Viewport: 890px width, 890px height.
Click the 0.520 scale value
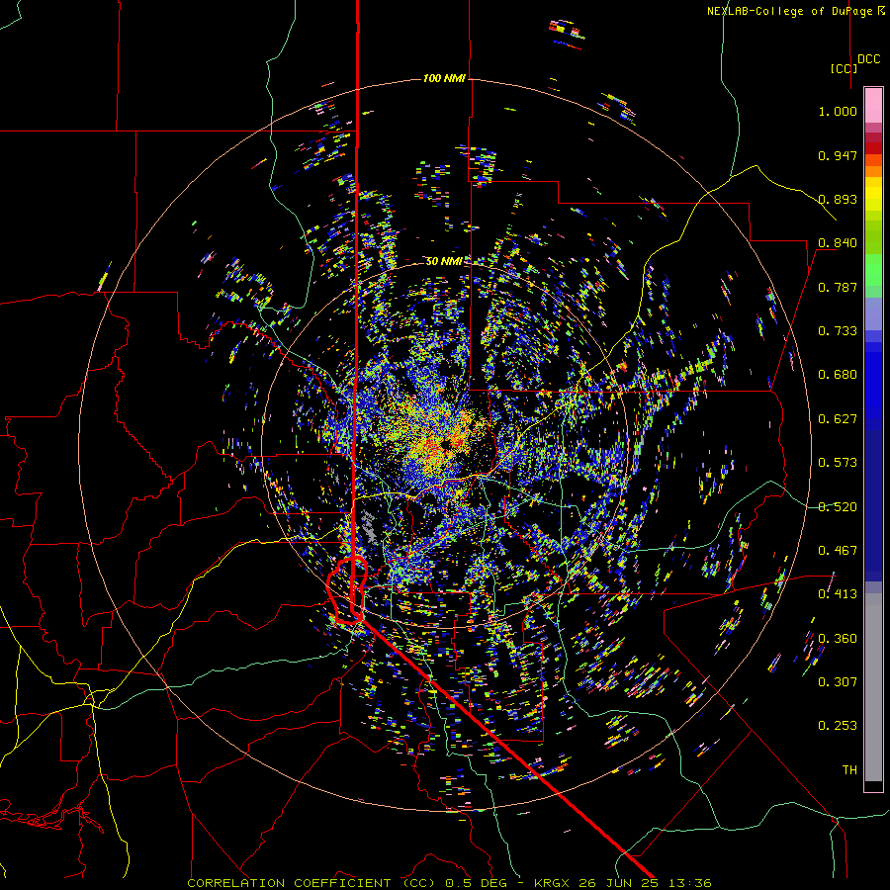coord(838,507)
